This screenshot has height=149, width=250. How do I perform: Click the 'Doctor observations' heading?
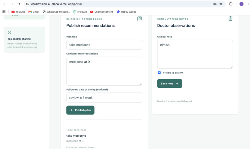click(176, 26)
